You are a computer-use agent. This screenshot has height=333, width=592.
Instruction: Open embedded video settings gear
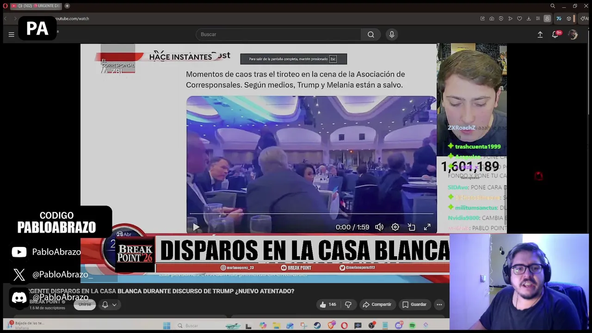[x=395, y=227]
